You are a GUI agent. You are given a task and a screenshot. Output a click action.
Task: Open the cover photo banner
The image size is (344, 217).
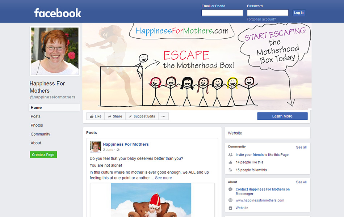pos(197,67)
